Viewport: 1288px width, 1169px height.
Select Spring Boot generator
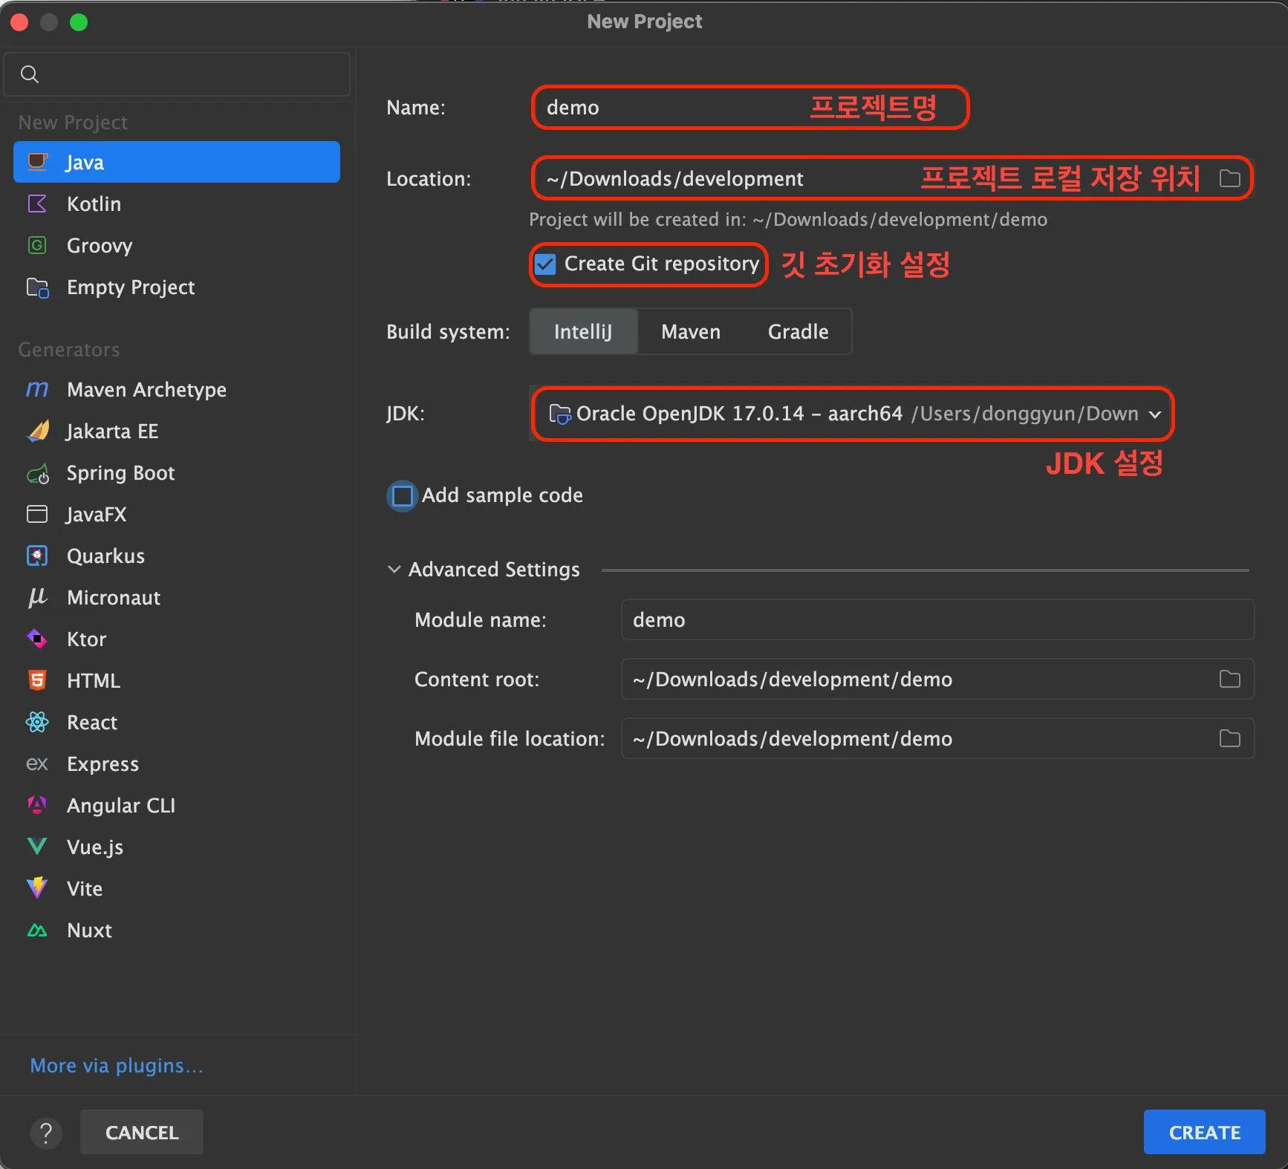pyautogui.click(x=177, y=473)
